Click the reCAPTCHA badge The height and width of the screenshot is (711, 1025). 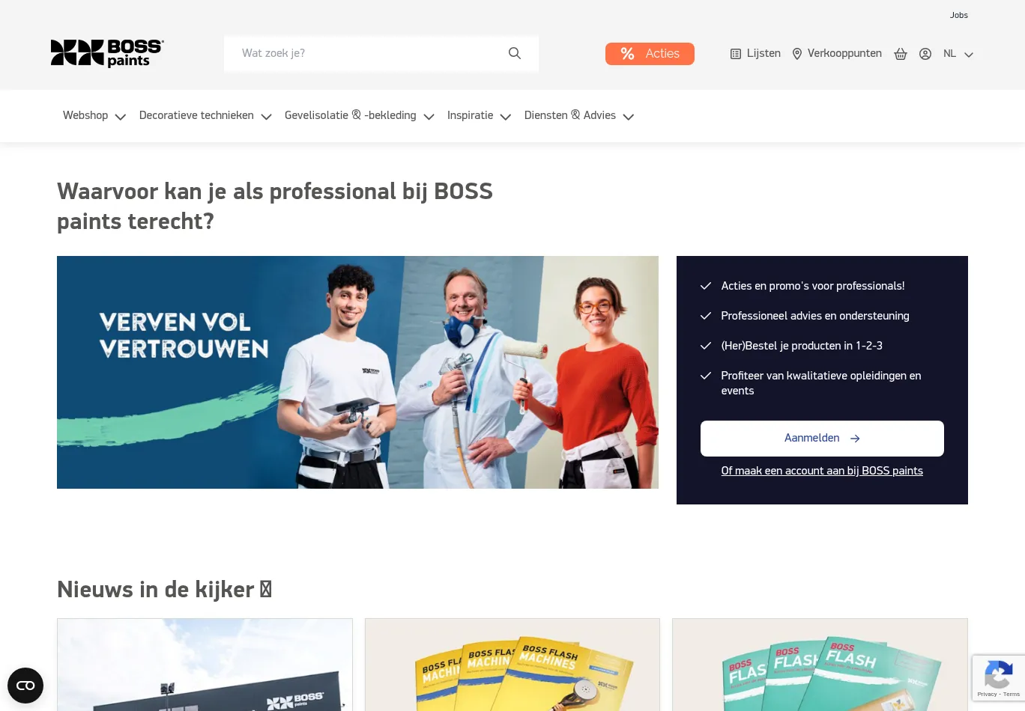pos(999,678)
